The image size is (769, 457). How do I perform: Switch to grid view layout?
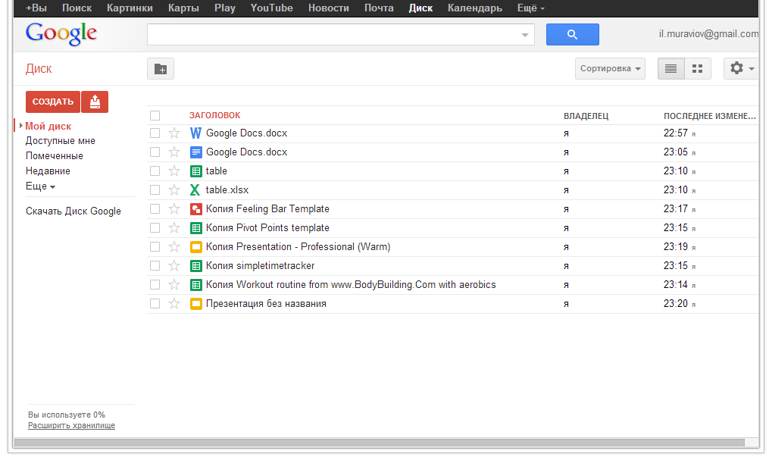pos(698,69)
